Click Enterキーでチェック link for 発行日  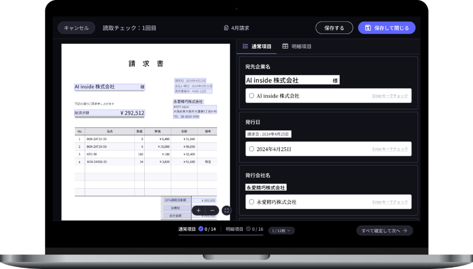tap(390, 149)
